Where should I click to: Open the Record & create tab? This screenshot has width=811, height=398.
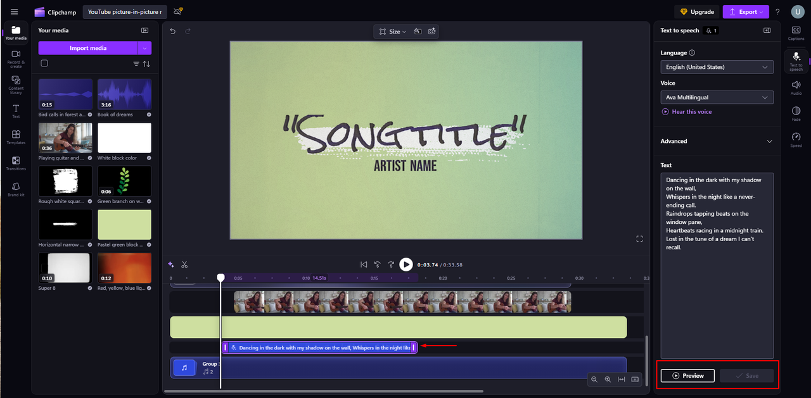(16, 59)
